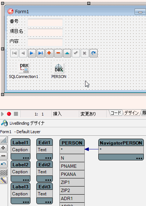Click the red record macro button
Image resolution: width=146 pixels, height=206 pixels.
(x=9, y=114)
